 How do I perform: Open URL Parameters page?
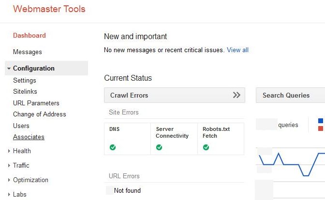[36, 103]
